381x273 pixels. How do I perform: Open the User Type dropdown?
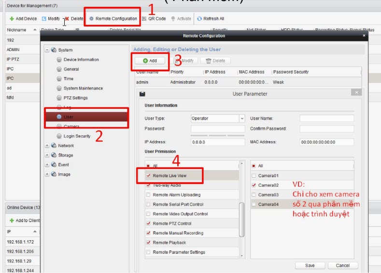[242, 118]
